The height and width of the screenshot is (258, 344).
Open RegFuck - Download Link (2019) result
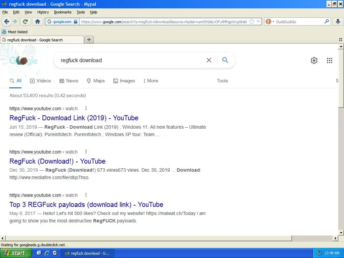point(74,118)
